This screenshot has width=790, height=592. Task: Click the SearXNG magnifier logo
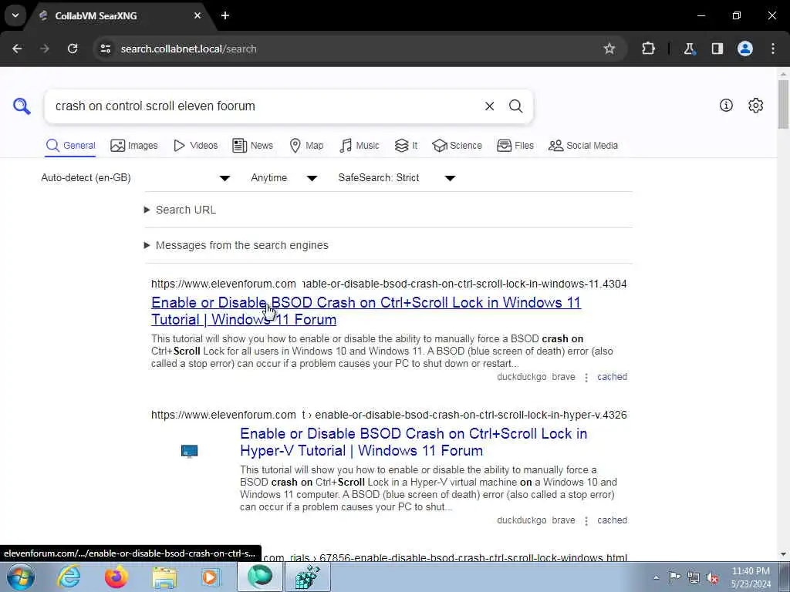click(x=22, y=106)
